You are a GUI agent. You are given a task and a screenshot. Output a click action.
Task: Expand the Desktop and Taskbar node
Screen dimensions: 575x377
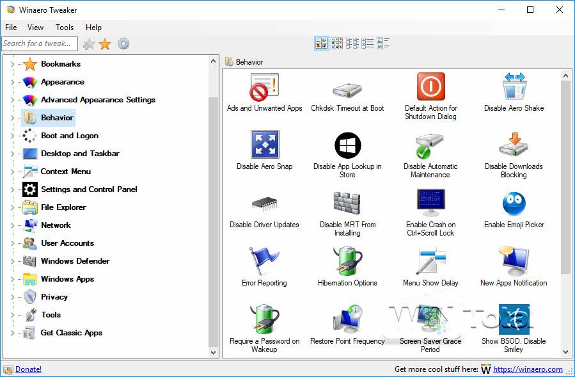tap(12, 154)
